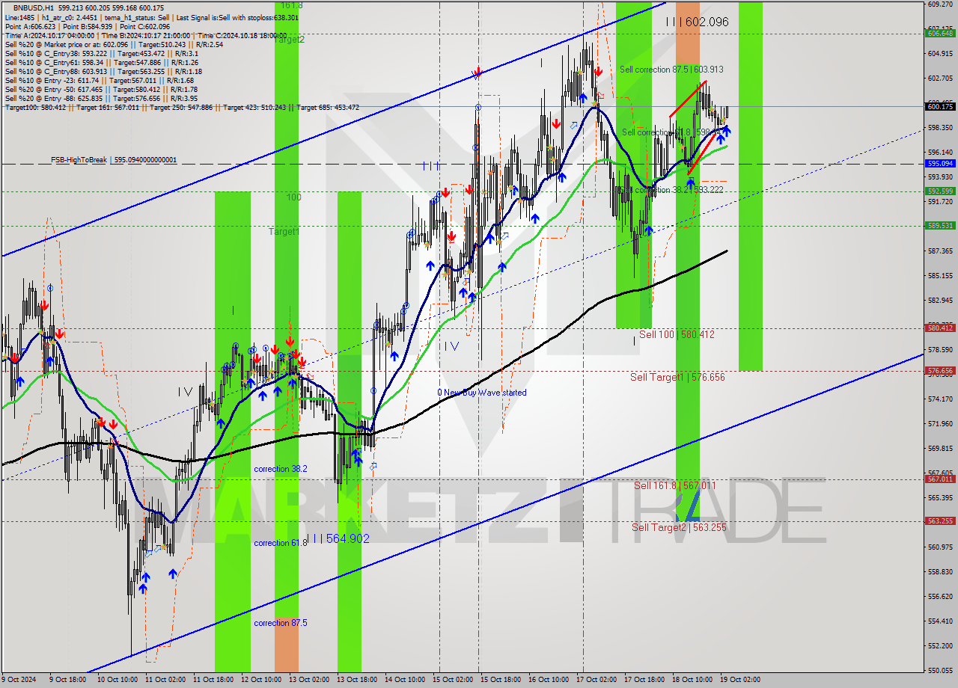958x688 pixels.
Task: Click the red 563.255 price tag
Action: tap(940, 520)
